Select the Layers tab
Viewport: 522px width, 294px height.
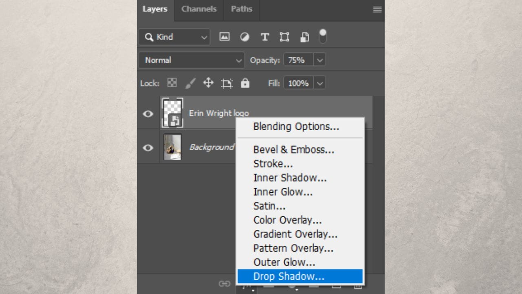[155, 9]
